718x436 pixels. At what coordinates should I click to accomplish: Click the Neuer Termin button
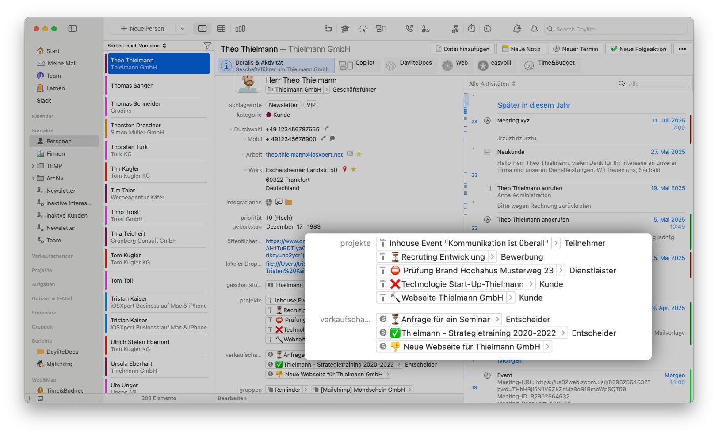(576, 49)
